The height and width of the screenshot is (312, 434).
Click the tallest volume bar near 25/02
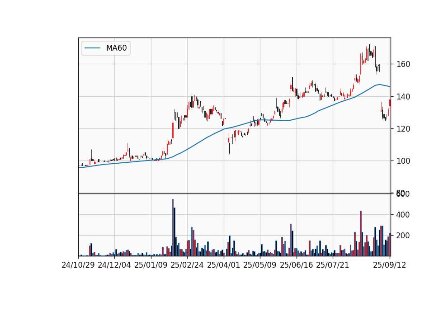point(173,227)
